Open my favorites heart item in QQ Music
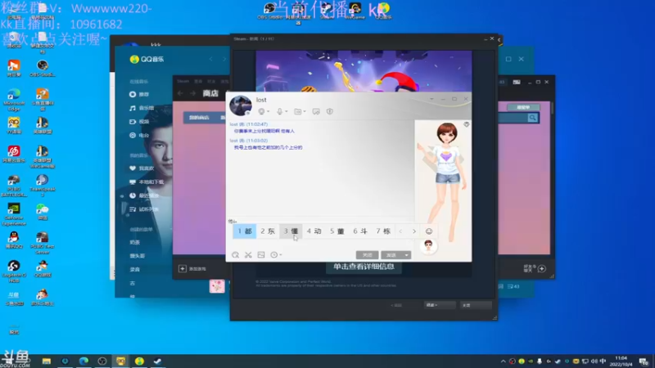655x368 pixels. [x=142, y=168]
